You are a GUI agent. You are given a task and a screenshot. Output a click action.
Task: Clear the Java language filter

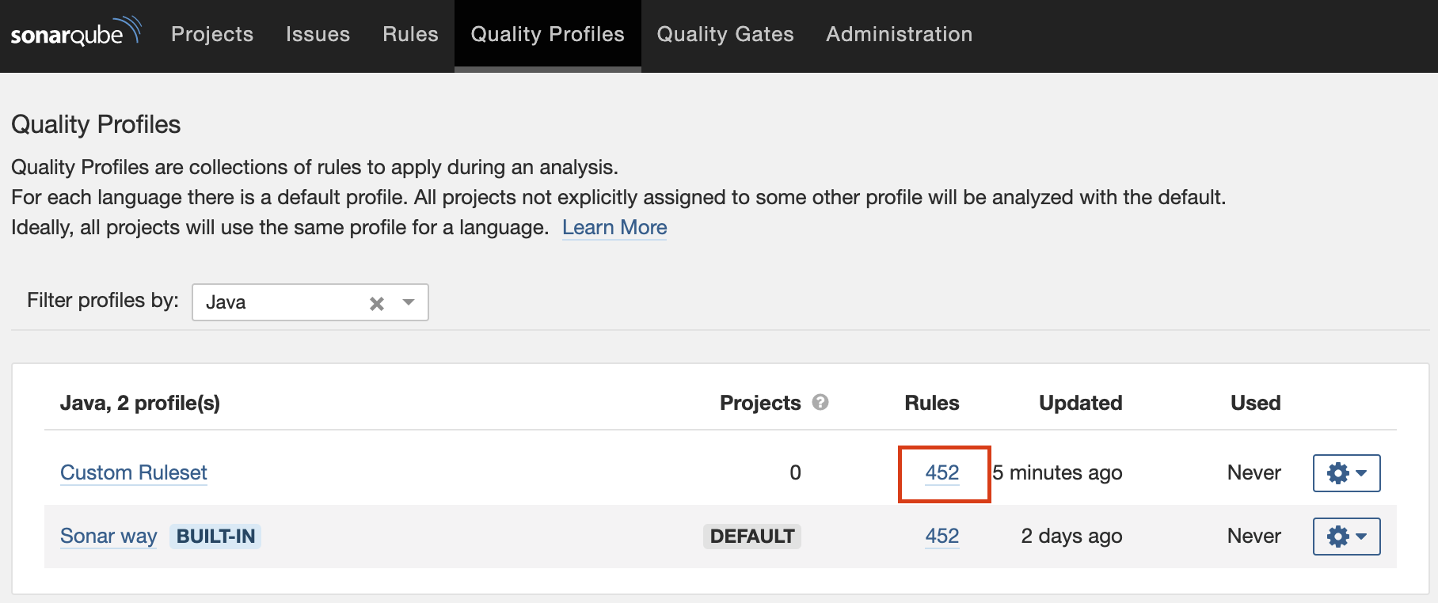coord(377,303)
